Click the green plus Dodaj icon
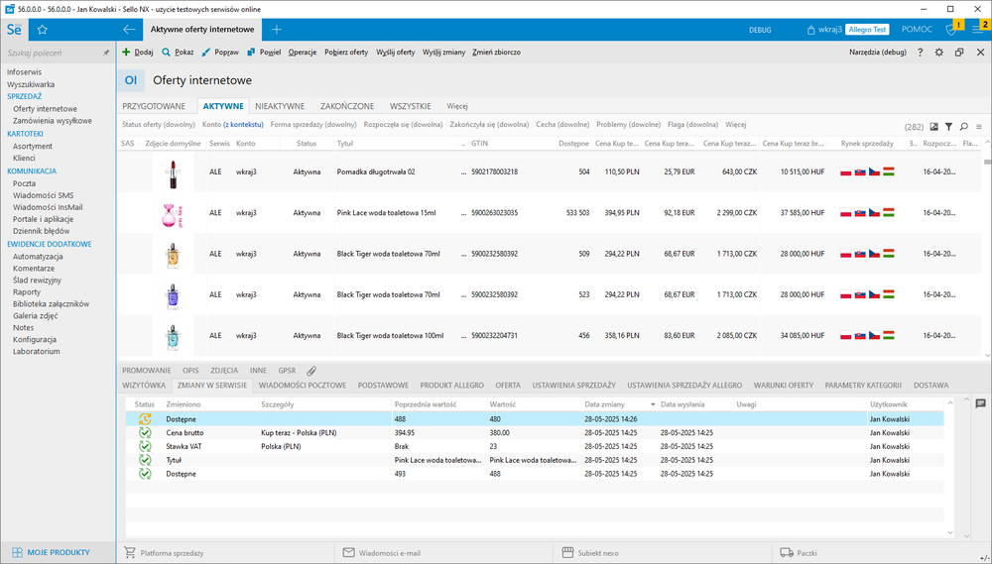992x564 pixels. coord(126,52)
